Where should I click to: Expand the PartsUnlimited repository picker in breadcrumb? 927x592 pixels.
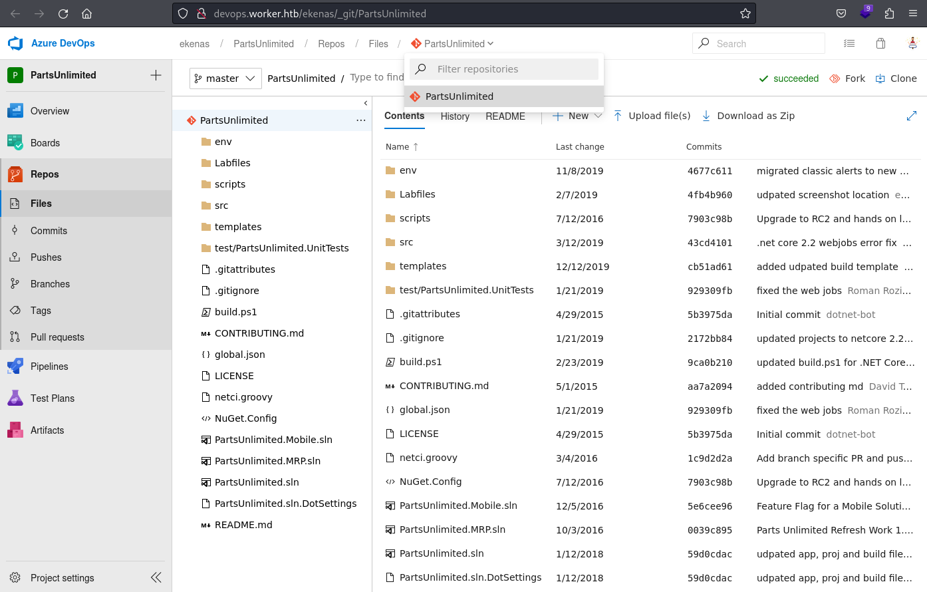pyautogui.click(x=453, y=44)
